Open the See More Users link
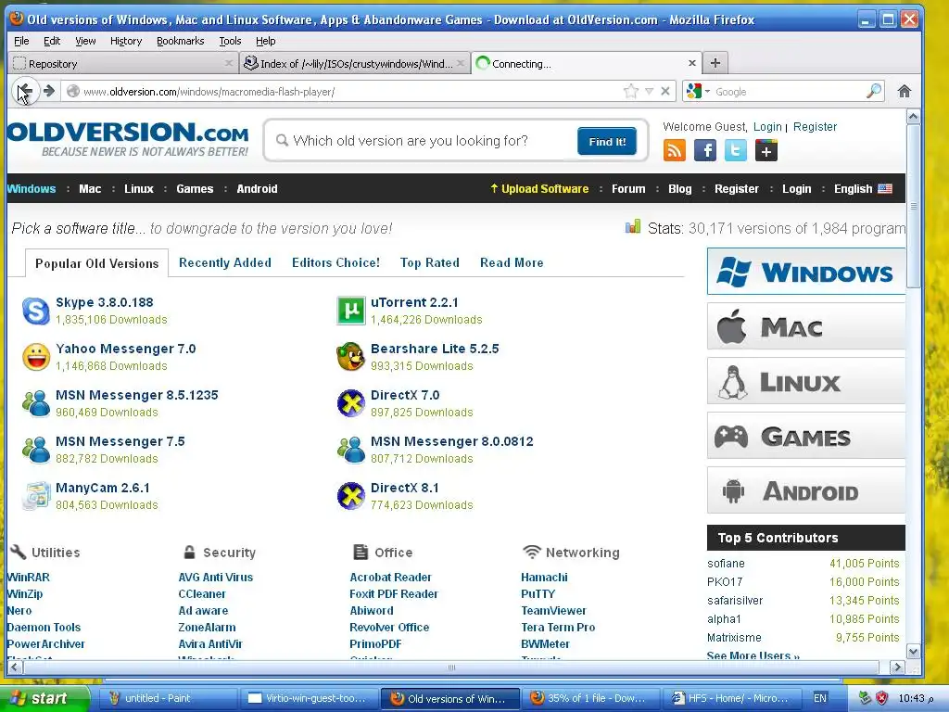This screenshot has height=712, width=949. [753, 655]
